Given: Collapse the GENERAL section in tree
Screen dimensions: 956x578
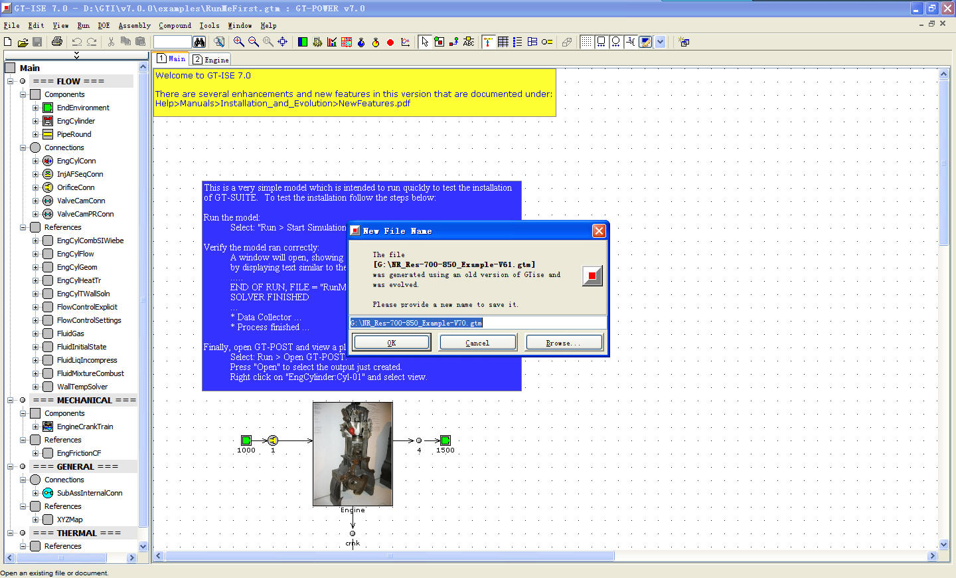Looking at the screenshot, I should [x=11, y=466].
